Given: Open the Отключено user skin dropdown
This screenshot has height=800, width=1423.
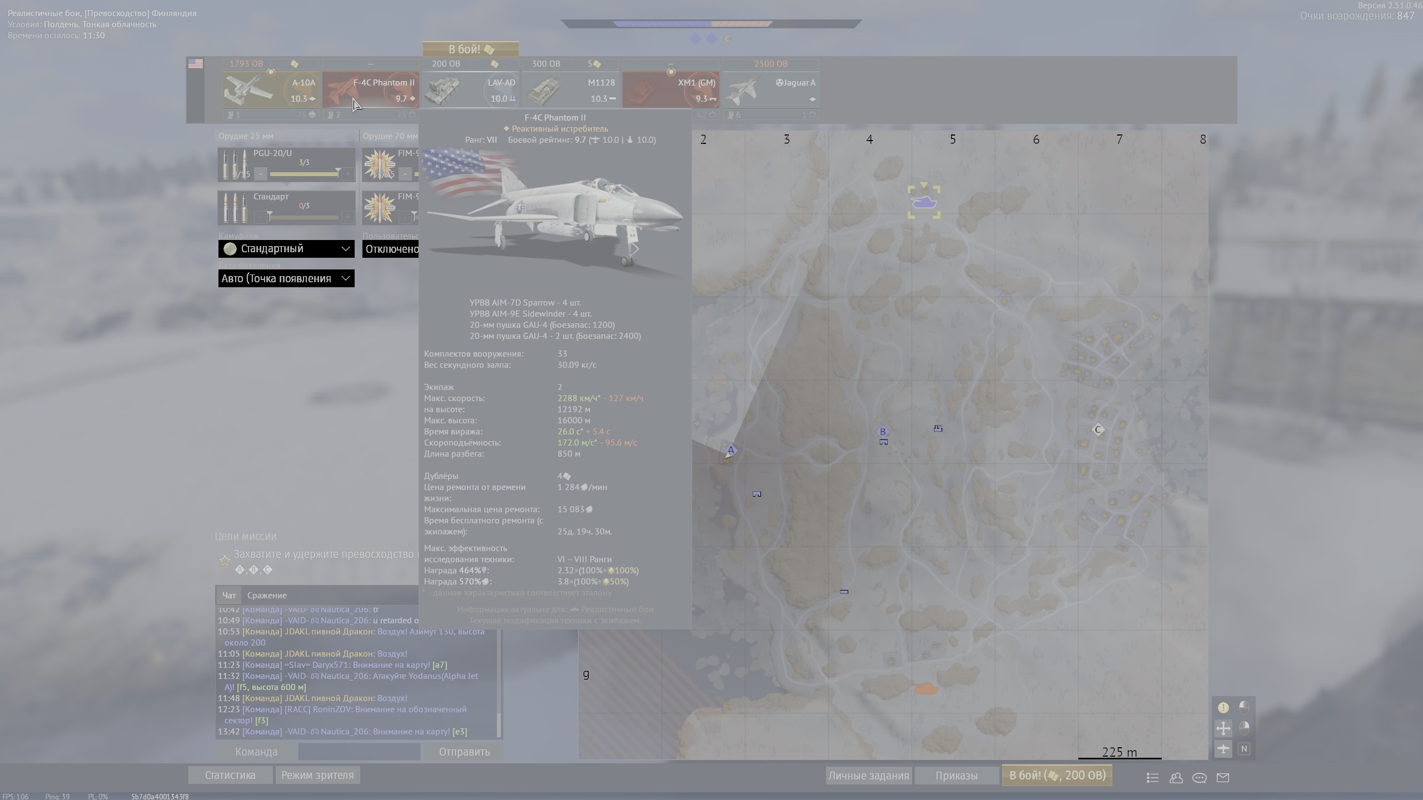Looking at the screenshot, I should click(391, 249).
